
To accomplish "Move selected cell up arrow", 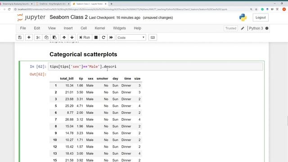I will pyautogui.click(x=64, y=37).
